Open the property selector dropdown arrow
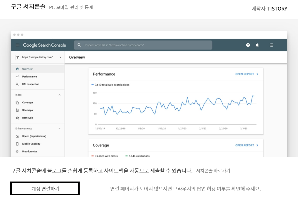 61,57
